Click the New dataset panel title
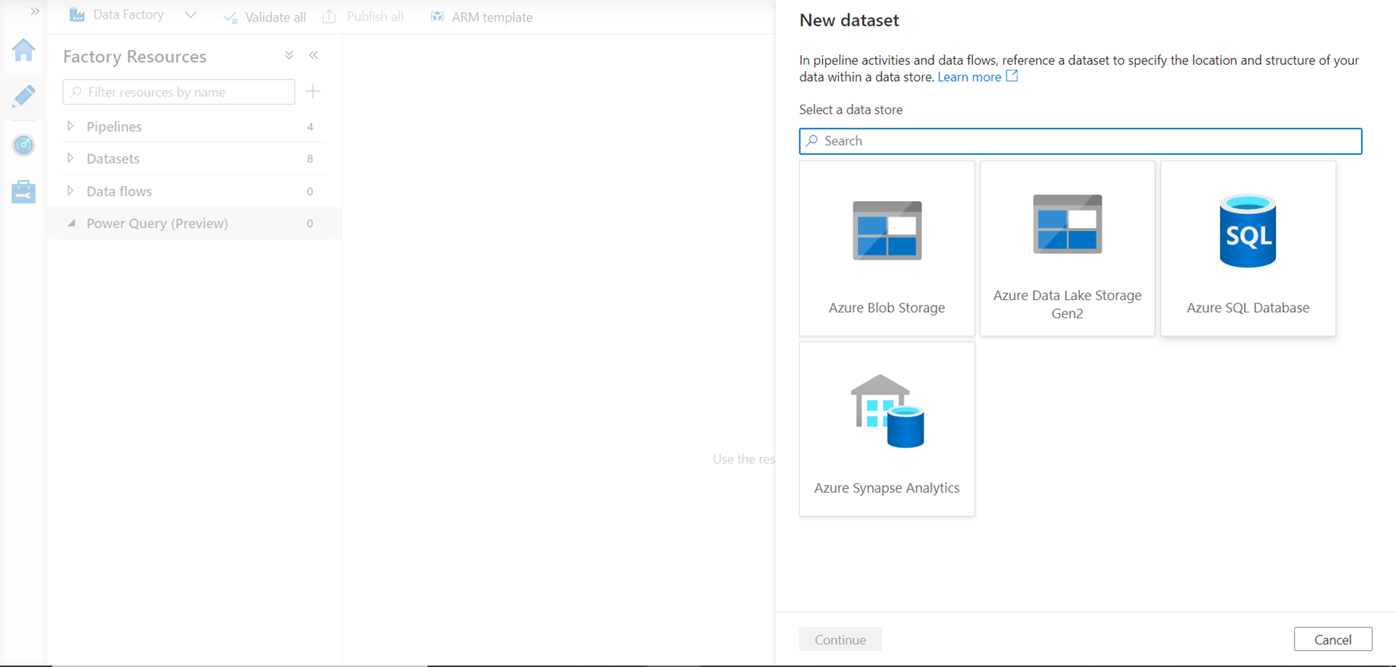The width and height of the screenshot is (1396, 667). 849,20
